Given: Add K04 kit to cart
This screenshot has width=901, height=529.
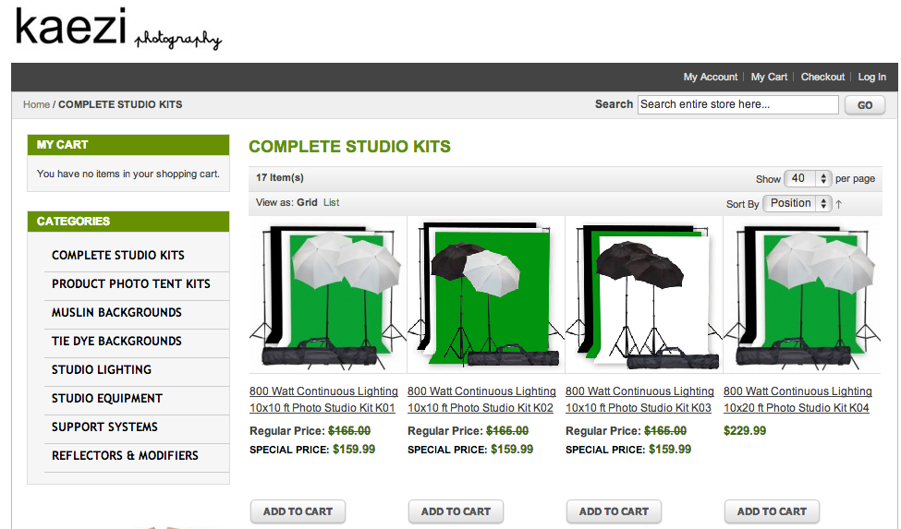Looking at the screenshot, I should pyautogui.click(x=772, y=511).
